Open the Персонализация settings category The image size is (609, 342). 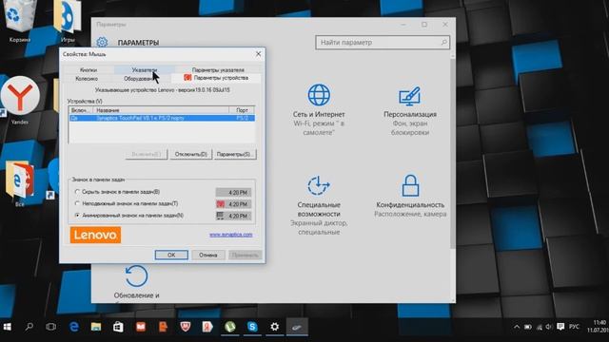(410, 110)
